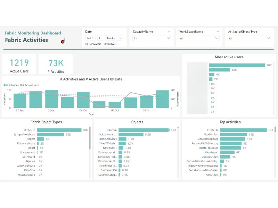This screenshot has width=278, height=208.
Task: Click the Artifacts/Object Type header chevron
Action: click(x=268, y=32)
